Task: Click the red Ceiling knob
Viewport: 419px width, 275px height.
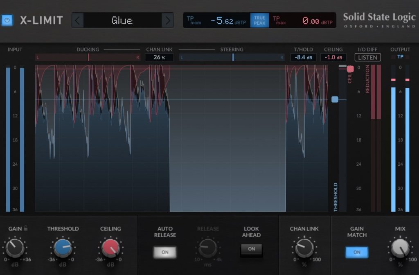Action: (x=110, y=248)
